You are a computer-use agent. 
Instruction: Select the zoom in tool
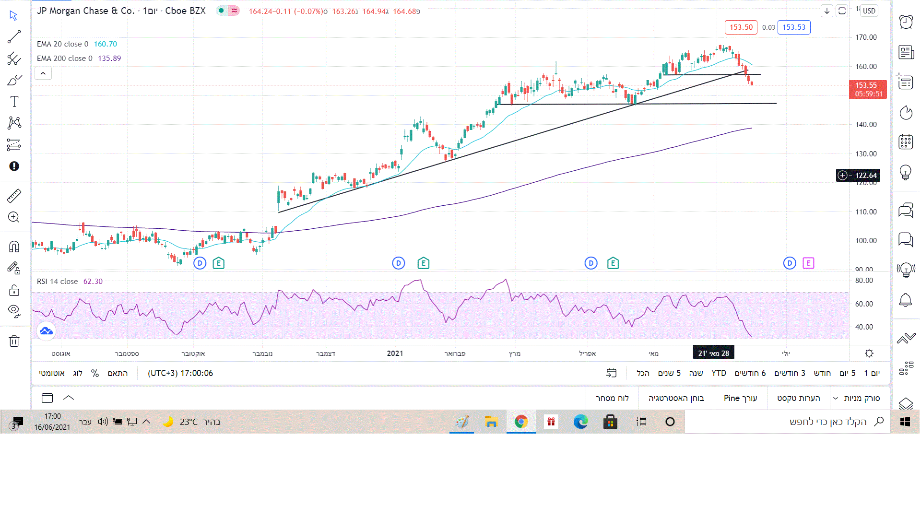pos(14,217)
